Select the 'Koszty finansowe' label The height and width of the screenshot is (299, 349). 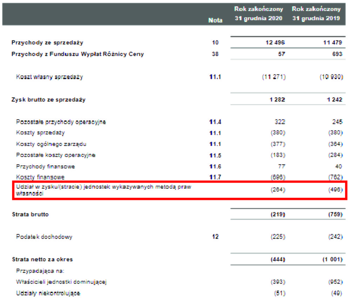coord(40,177)
